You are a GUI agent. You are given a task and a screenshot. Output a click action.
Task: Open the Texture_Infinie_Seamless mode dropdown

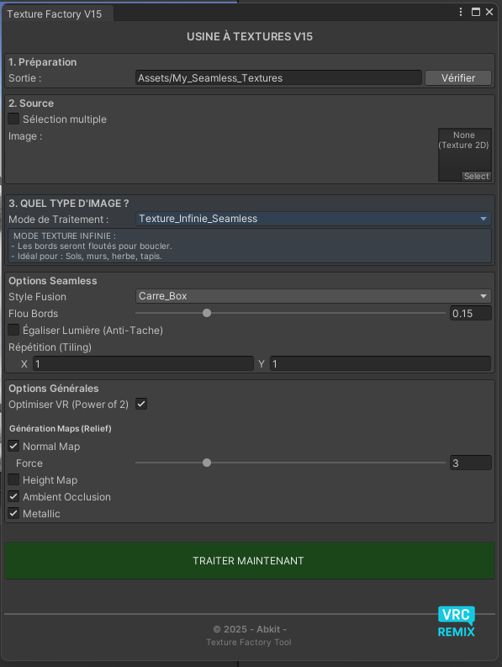pyautogui.click(x=314, y=219)
